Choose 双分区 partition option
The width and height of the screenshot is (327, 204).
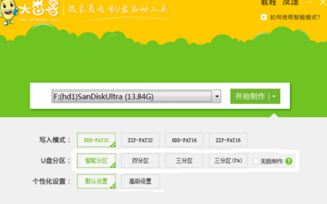click(x=140, y=161)
